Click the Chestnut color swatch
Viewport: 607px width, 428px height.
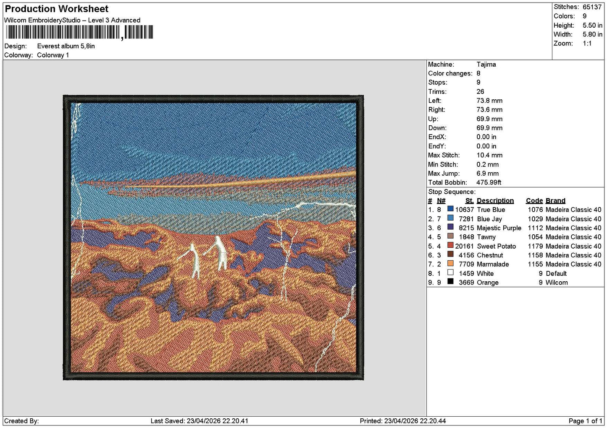point(450,254)
